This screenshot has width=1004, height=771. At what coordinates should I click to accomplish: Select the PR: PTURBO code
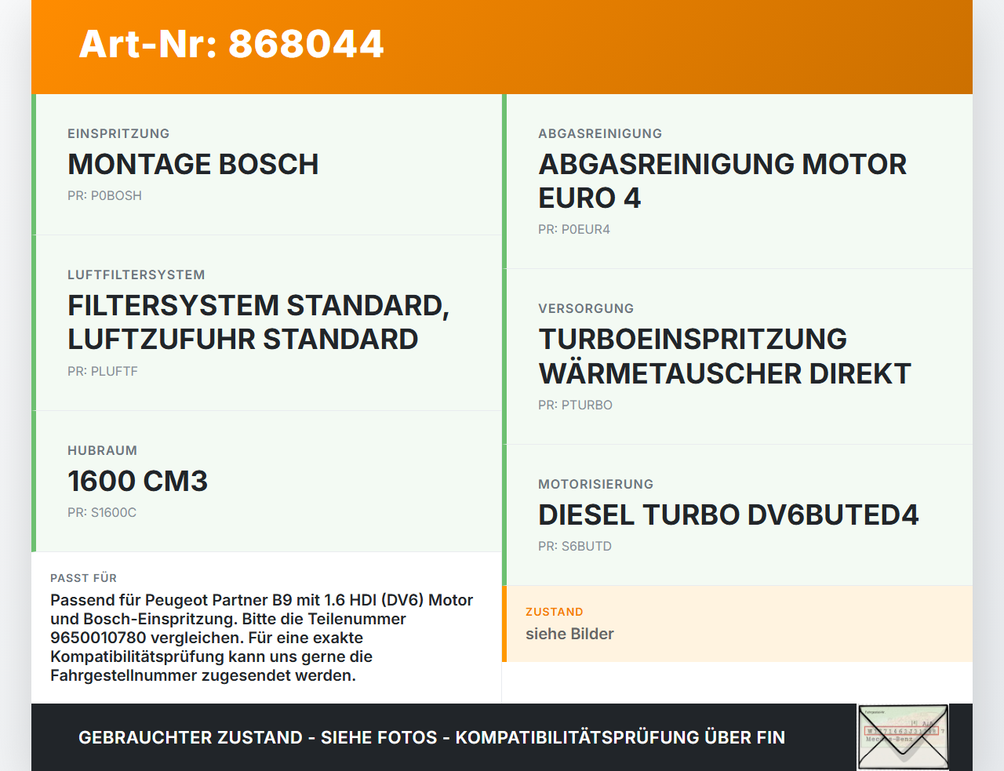point(575,405)
